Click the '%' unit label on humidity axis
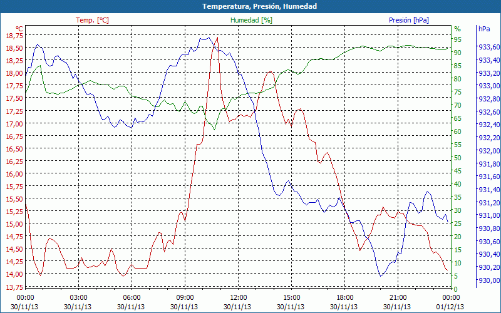The image size is (501, 313). [x=458, y=29]
